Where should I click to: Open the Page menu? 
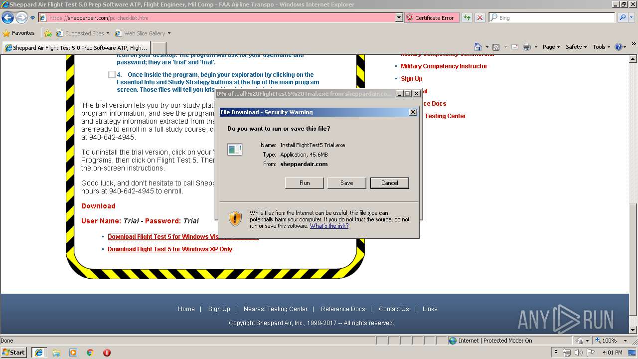click(551, 47)
